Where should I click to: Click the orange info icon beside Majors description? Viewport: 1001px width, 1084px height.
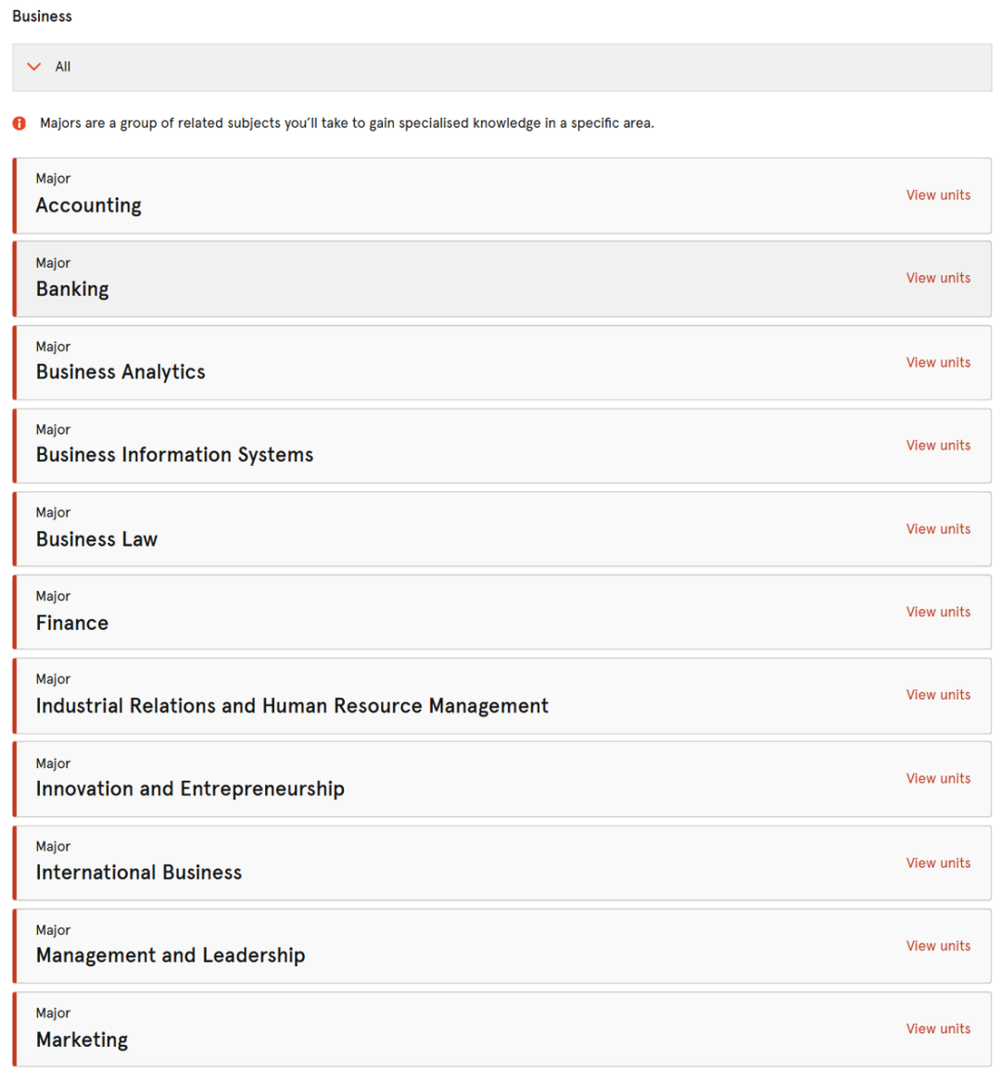[x=19, y=124]
